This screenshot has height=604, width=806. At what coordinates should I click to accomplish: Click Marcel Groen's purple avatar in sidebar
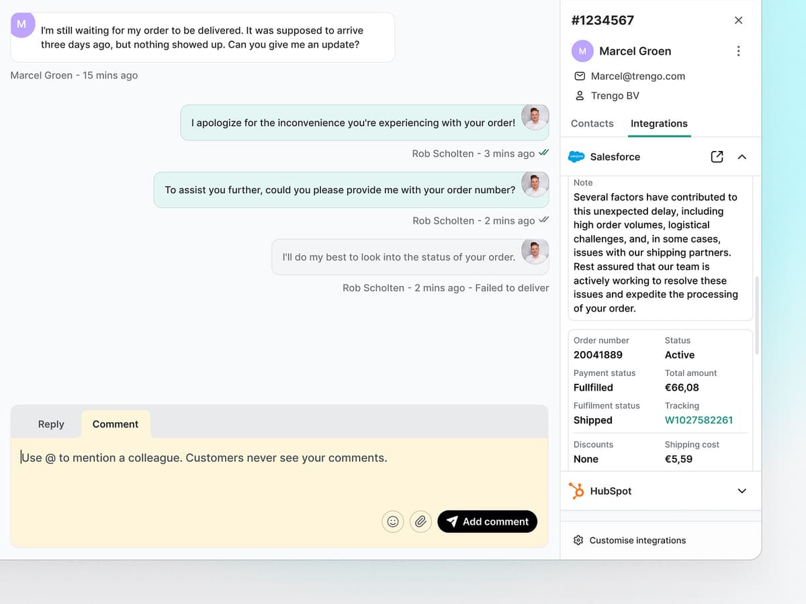582,51
